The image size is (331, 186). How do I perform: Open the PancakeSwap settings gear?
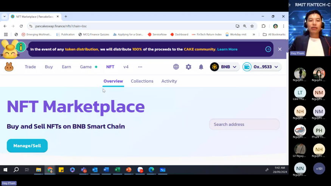pyautogui.click(x=188, y=67)
